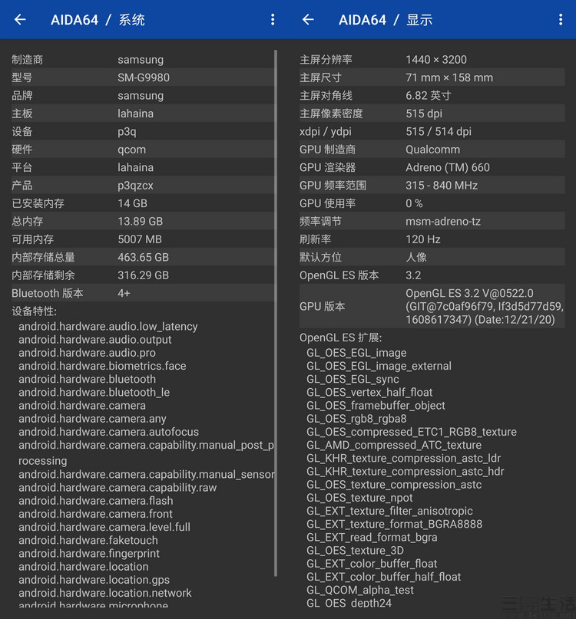This screenshot has width=576, height=619.
Task: Click android.hardware.camera.any entry
Action: 92,419
